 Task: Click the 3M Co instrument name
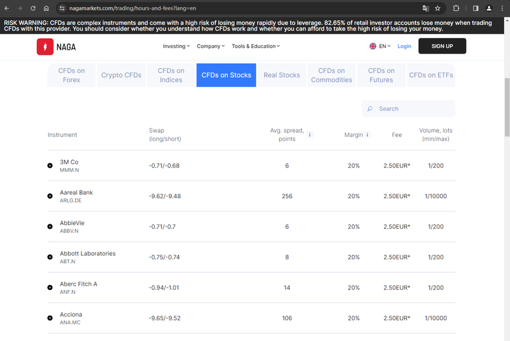(69, 162)
